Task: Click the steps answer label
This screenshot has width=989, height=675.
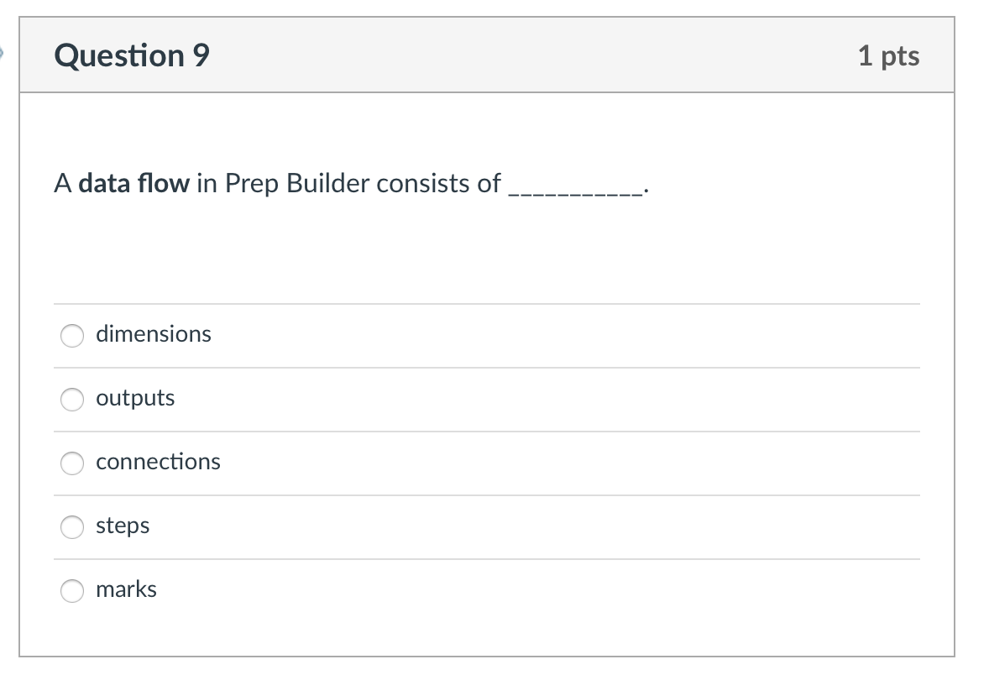Action: click(123, 526)
